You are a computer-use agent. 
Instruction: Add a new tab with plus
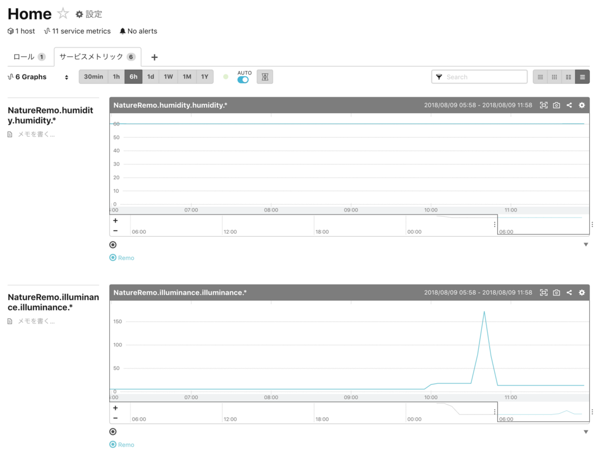154,57
